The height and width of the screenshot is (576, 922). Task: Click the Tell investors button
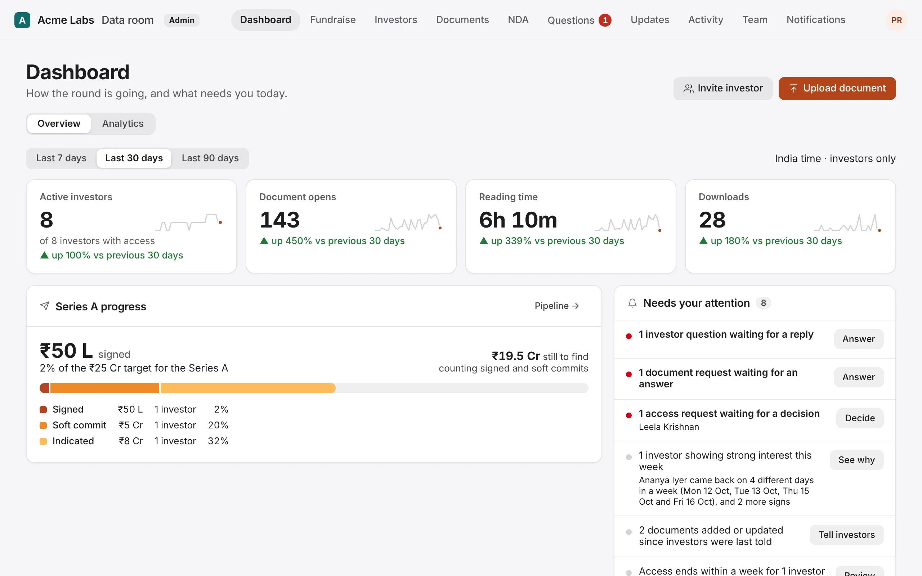tap(847, 535)
